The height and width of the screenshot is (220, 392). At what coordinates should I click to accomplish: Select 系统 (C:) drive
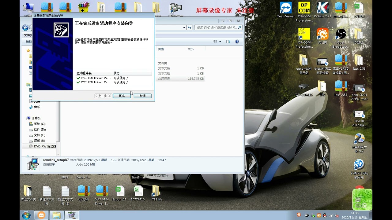tap(40, 124)
